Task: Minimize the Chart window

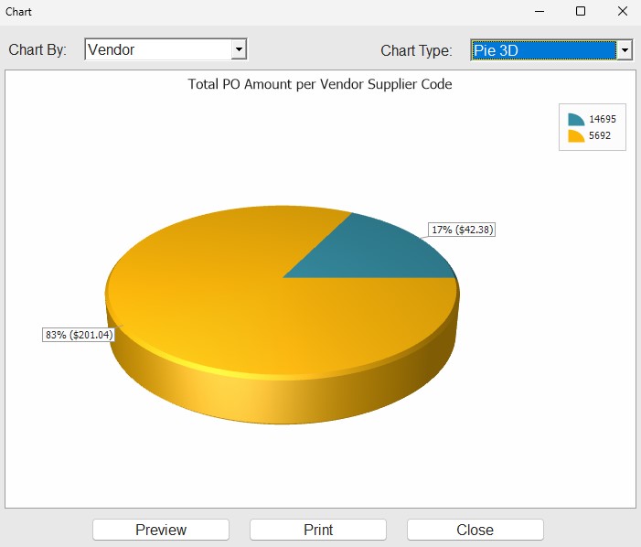Action: pyautogui.click(x=538, y=12)
